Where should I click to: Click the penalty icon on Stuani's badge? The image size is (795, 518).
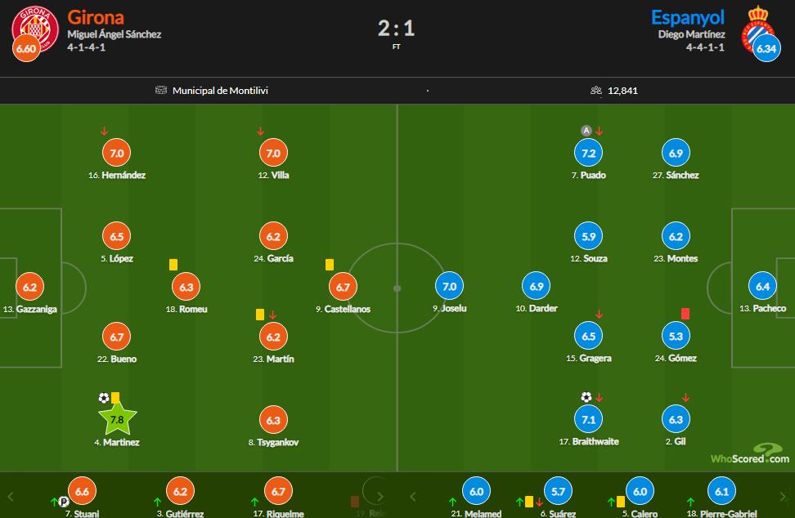click(63, 502)
